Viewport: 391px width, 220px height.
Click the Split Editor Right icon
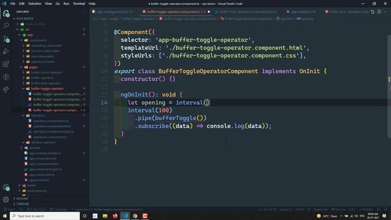pyautogui.click(x=379, y=12)
